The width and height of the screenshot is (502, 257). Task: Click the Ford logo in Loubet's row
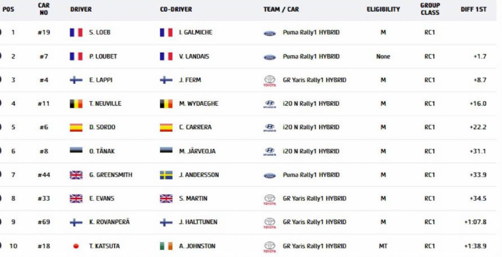269,57
